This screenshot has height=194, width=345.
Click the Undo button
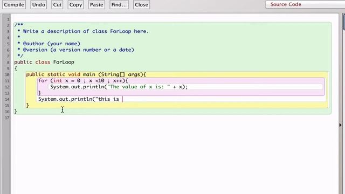pyautogui.click(x=38, y=5)
